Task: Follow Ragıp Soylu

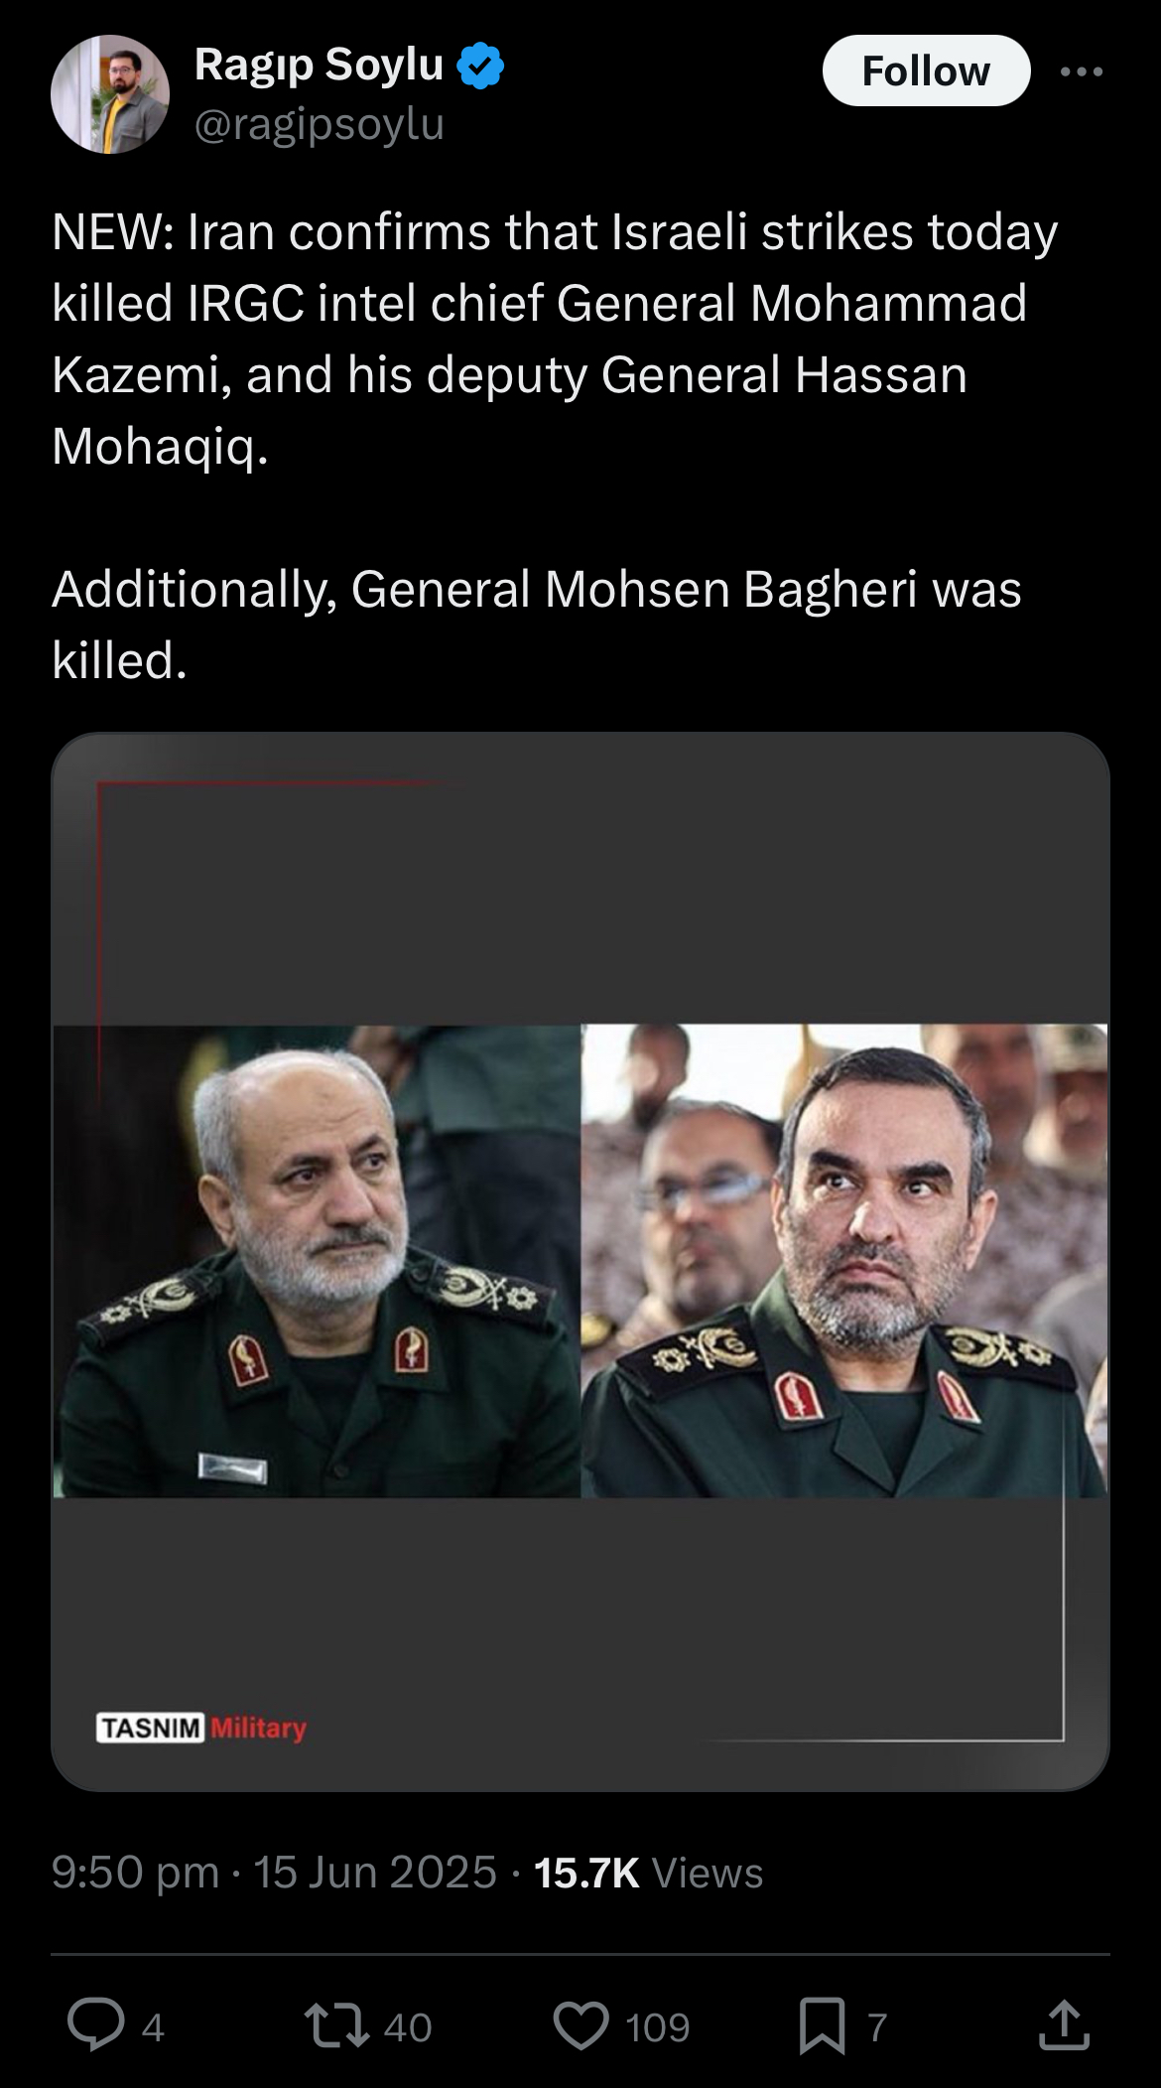Action: tap(926, 70)
